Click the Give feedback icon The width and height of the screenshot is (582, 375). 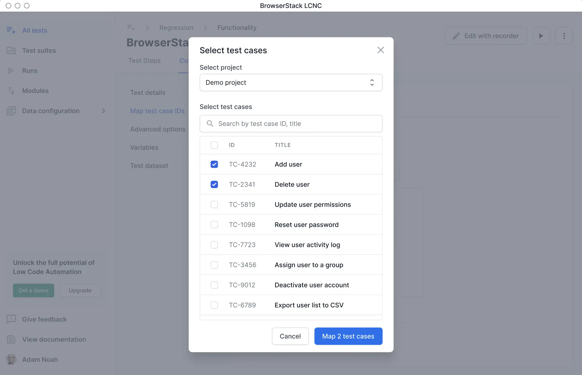tap(11, 319)
